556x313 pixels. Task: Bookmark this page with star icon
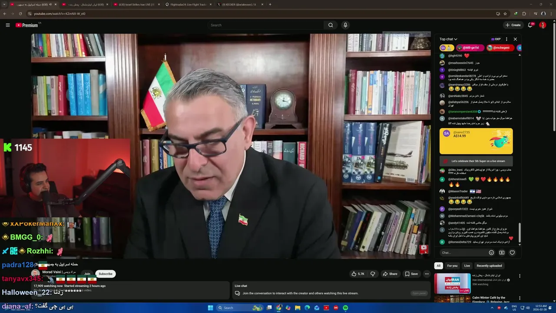[x=505, y=13]
